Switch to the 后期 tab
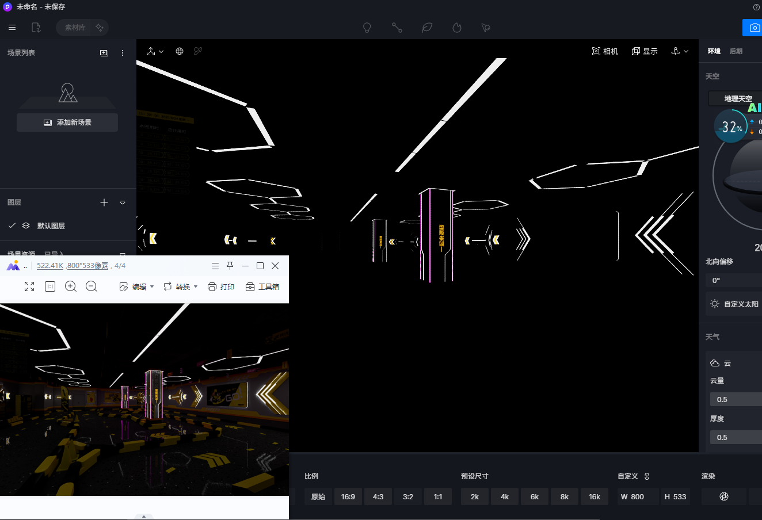 point(736,51)
